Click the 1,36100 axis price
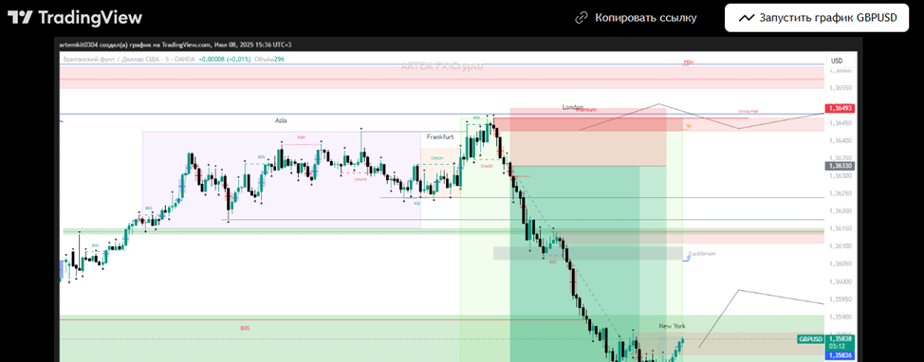 click(x=841, y=246)
